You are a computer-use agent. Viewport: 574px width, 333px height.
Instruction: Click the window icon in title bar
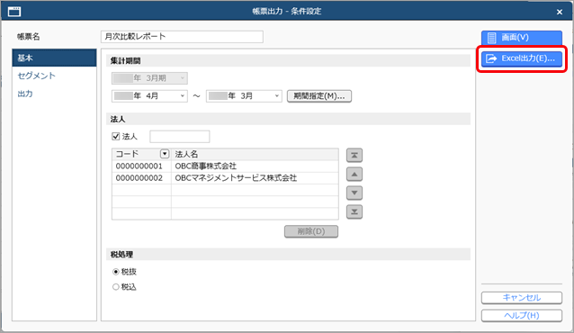(14, 12)
